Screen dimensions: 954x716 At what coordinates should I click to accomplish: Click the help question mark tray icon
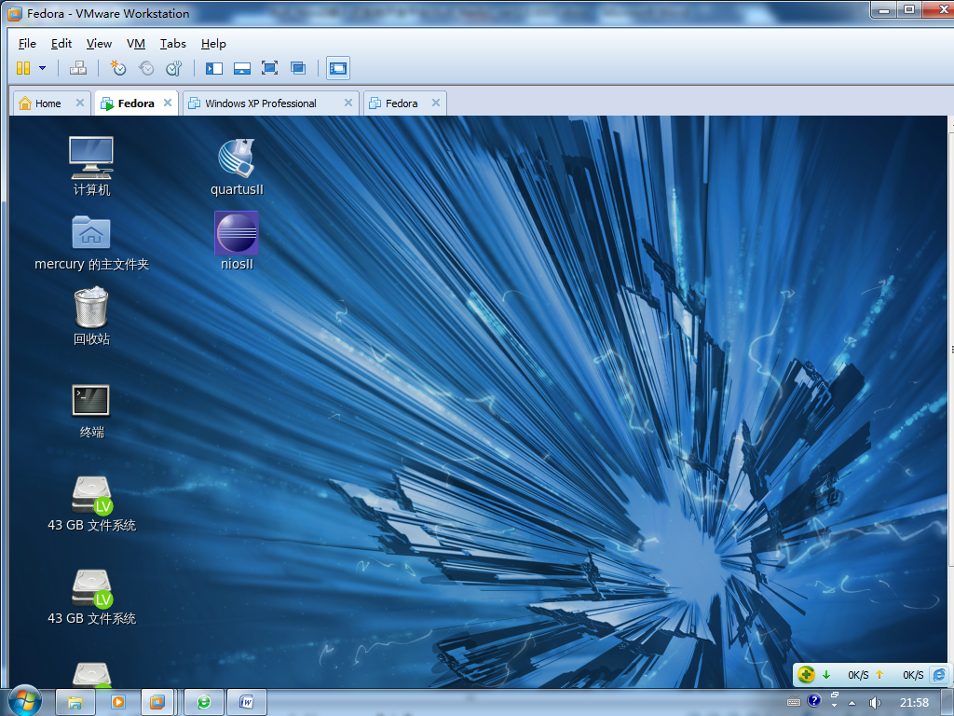[814, 701]
